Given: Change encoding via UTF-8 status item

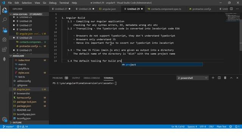Looking at the screenshot, I should pyautogui.click(x=203, y=127).
